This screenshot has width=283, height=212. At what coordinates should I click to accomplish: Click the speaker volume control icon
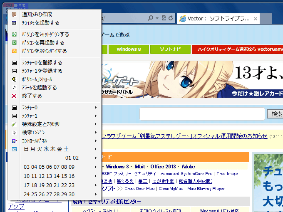coord(14,79)
